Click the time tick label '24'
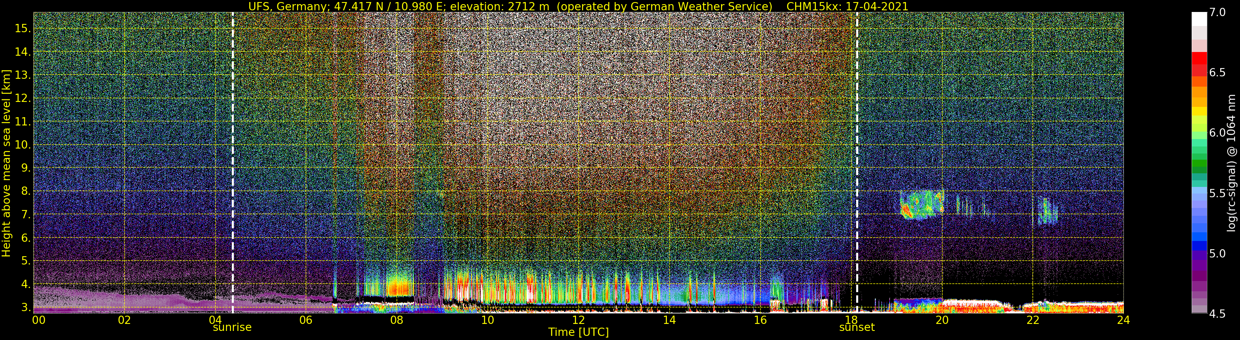Screen dimensions: 1240x340 [1123, 320]
